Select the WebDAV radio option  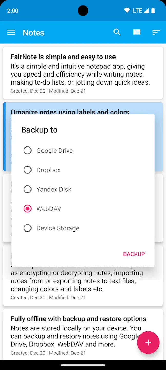tap(27, 209)
